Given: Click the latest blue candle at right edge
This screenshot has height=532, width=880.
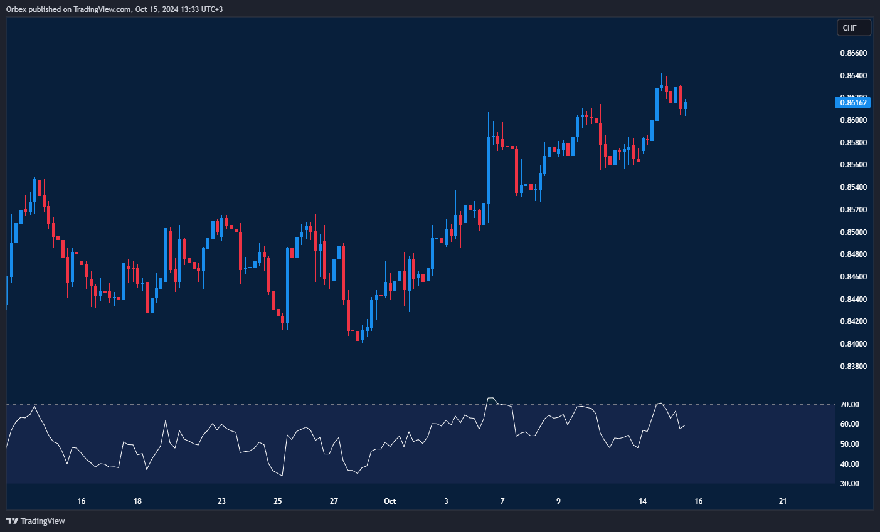Looking at the screenshot, I should point(685,105).
